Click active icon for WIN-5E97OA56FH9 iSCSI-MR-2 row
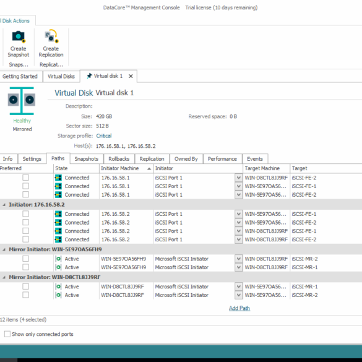This screenshot has height=362, width=362. click(x=58, y=259)
